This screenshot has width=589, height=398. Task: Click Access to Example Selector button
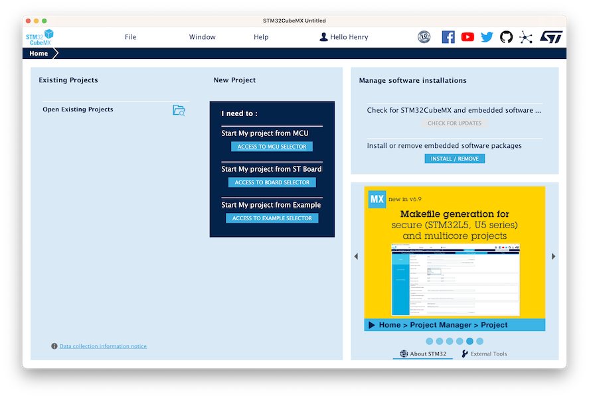point(272,218)
